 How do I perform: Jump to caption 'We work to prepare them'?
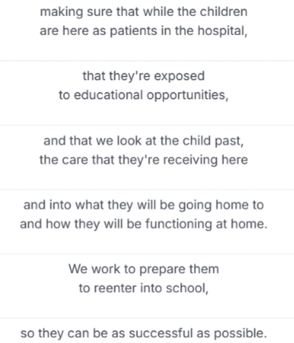[x=144, y=269]
